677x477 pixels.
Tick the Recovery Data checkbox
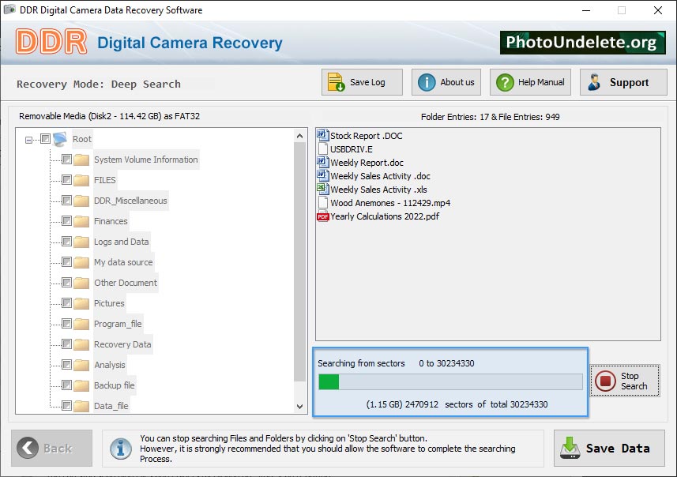[x=66, y=344]
